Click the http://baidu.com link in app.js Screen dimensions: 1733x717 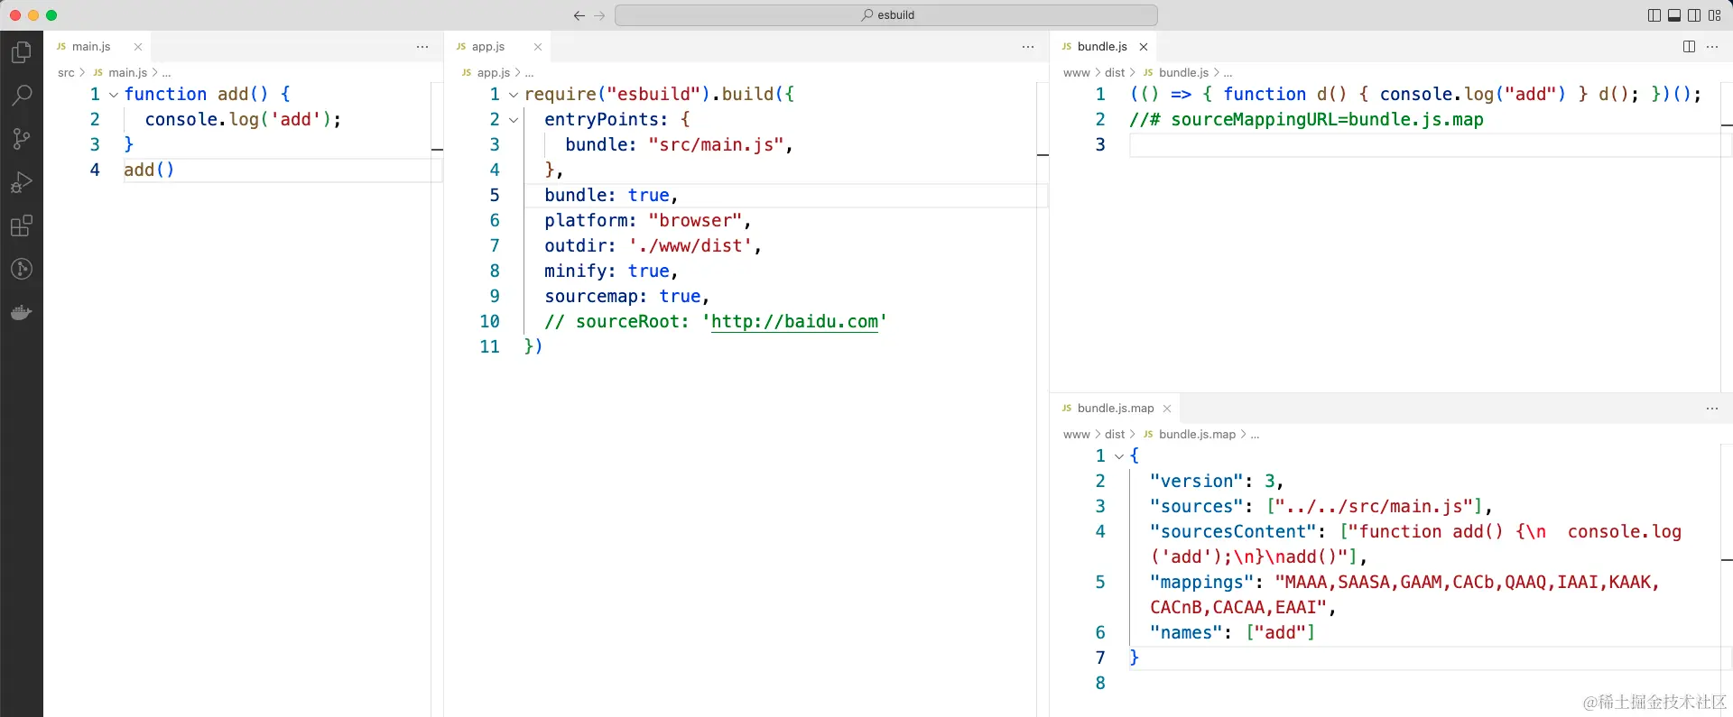click(794, 322)
